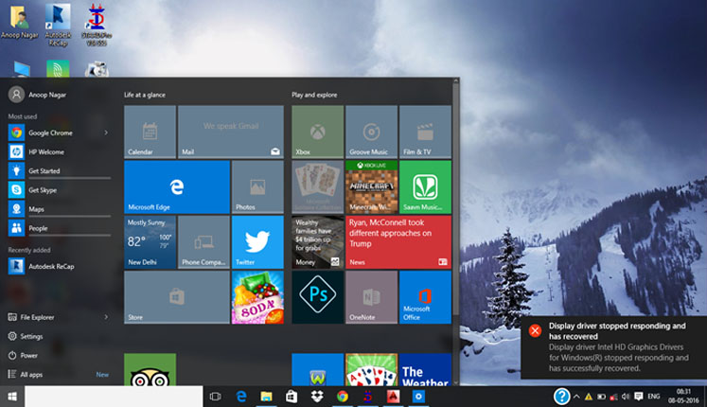Launch Microsoft Solitaire Collection tile
This screenshot has height=407, width=707.
pos(317,186)
